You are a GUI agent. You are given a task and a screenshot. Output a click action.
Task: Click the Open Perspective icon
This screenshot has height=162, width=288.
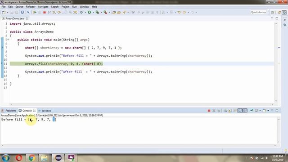(273, 12)
